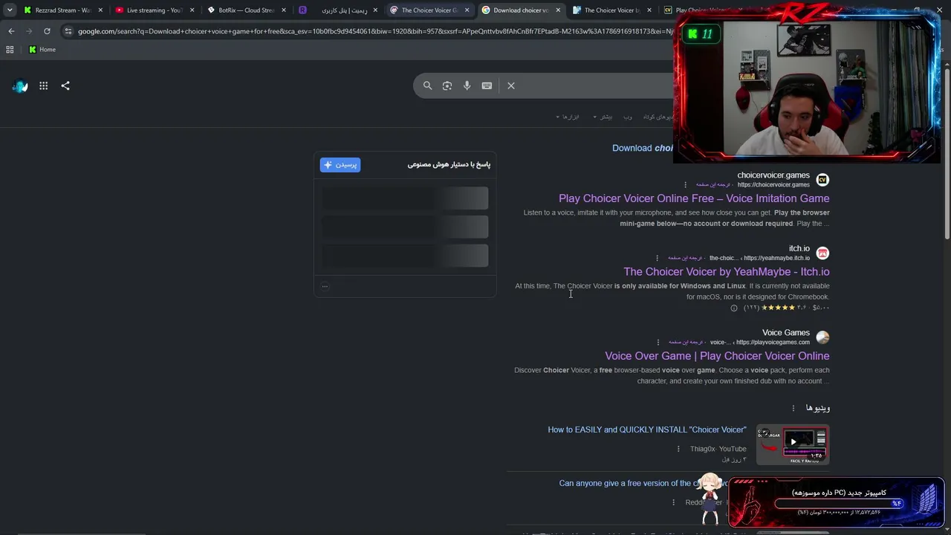Open Voice Over Game Play Choicer result

tap(717, 356)
